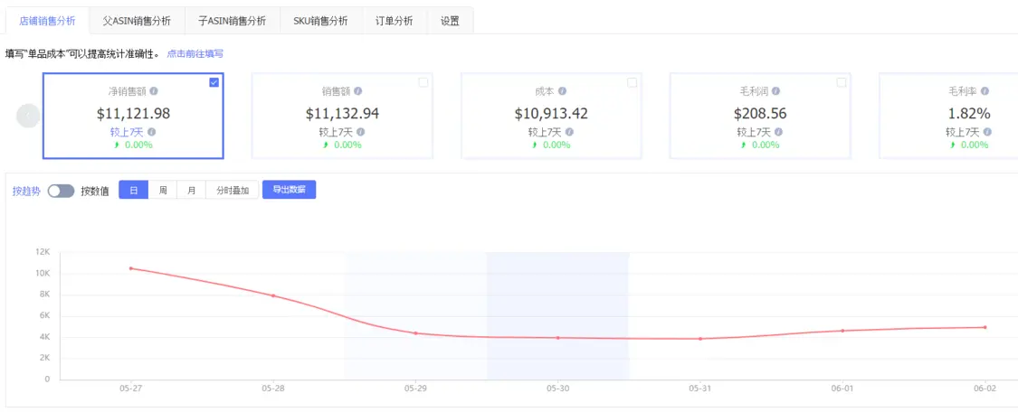Screen dimensions: 1018x412
Task: Click the 05-27 data point on chart
Action: click(130, 268)
